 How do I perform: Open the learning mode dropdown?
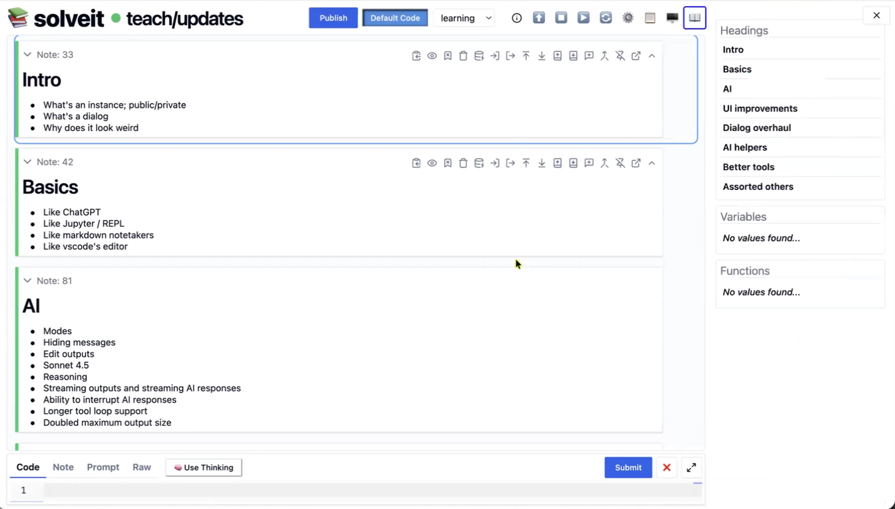(x=465, y=18)
